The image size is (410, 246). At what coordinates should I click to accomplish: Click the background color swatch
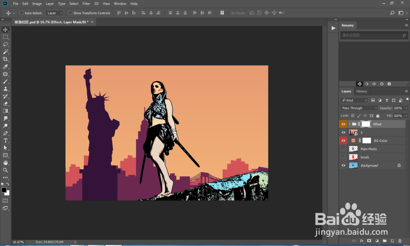tap(7, 194)
